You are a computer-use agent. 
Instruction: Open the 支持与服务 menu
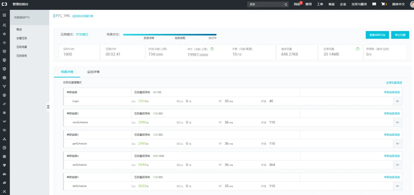[x=359, y=4]
